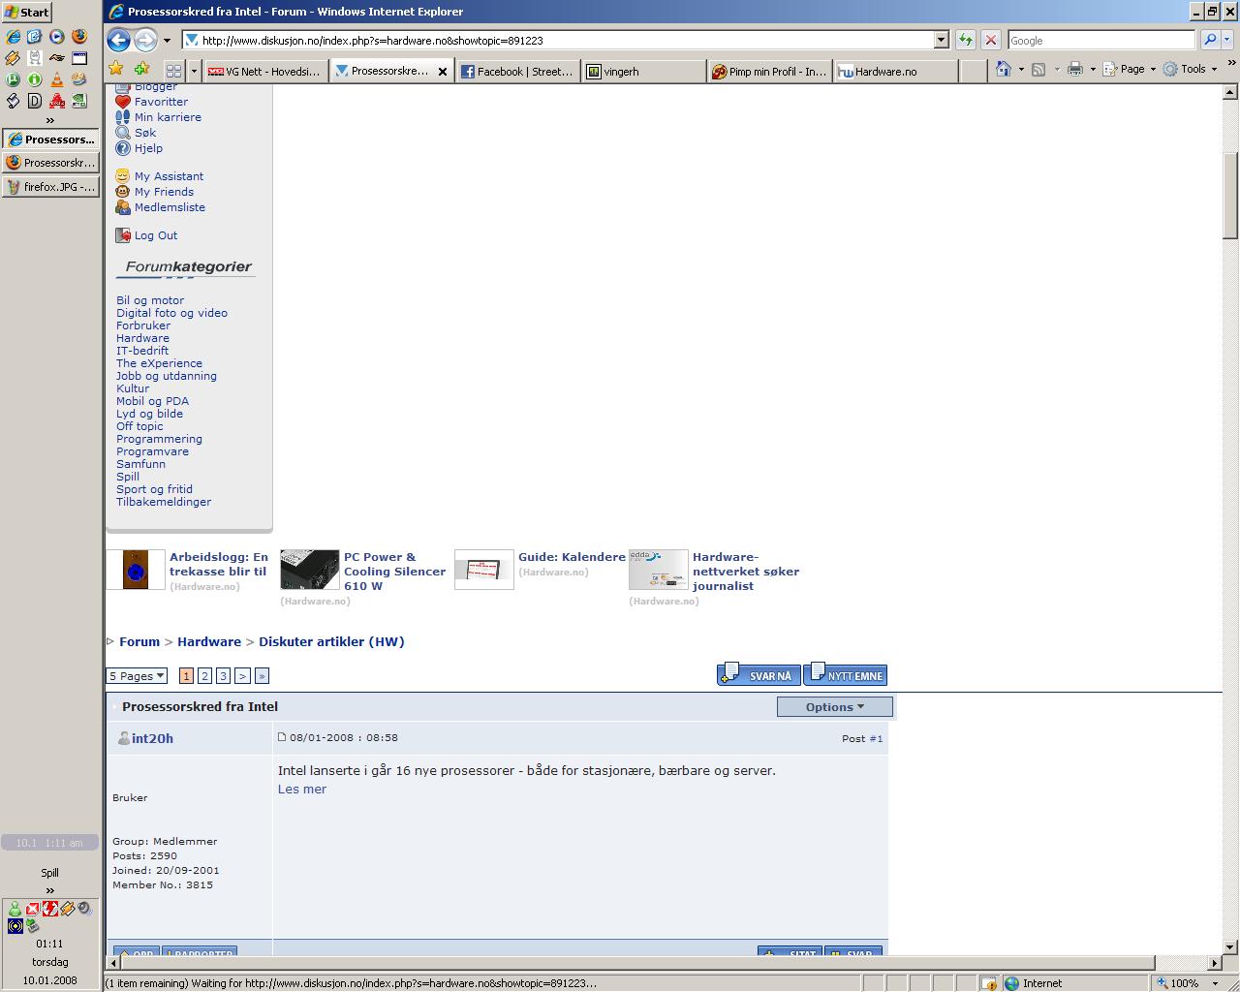Launch Windows Media Player quick launch icon
Screen dimensions: 1240x992
(x=57, y=36)
